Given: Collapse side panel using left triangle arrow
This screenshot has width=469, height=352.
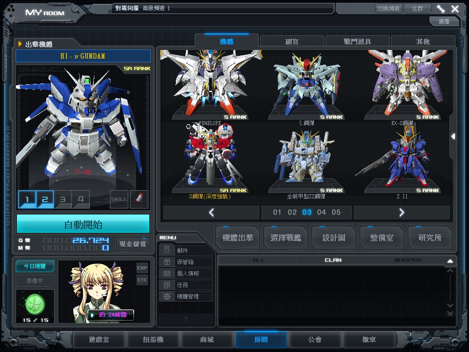Looking at the screenshot, I should (453, 136).
